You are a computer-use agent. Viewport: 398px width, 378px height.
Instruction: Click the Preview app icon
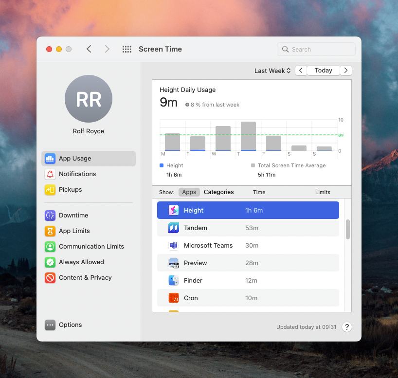click(174, 263)
